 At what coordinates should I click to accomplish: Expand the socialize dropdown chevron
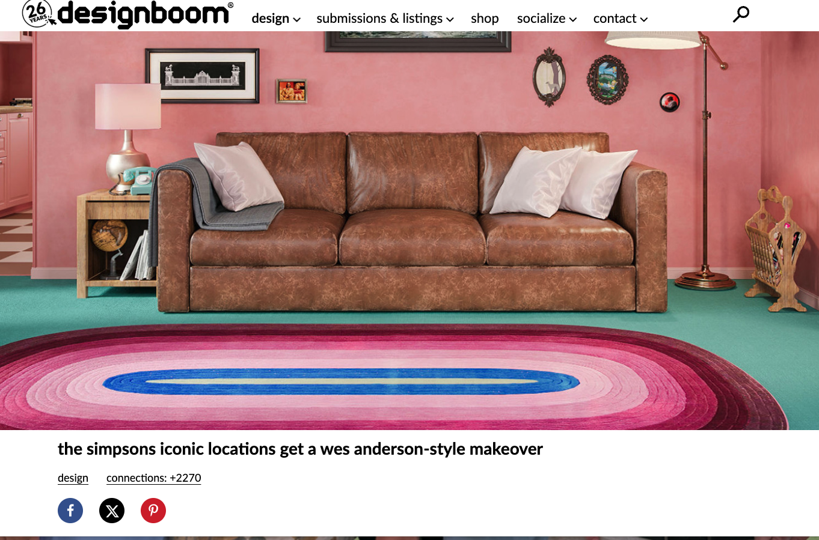573,20
